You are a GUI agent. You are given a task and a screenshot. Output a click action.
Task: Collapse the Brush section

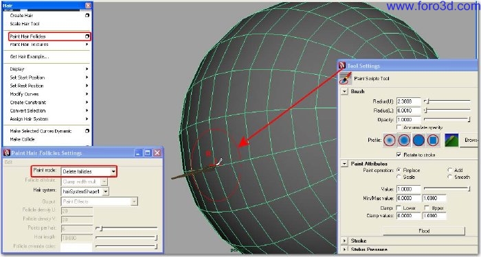(344, 91)
